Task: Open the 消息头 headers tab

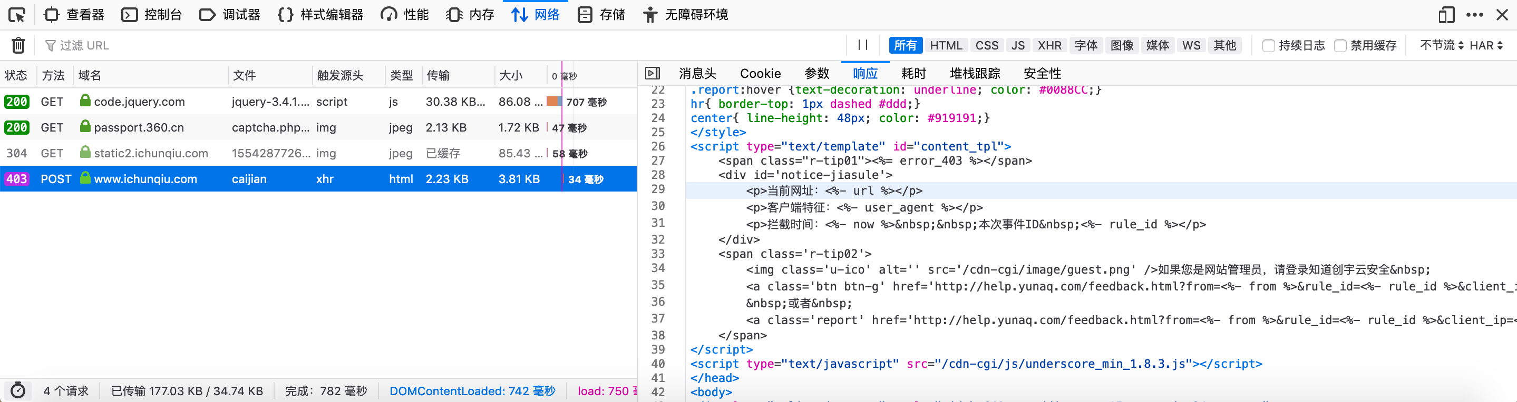Action: point(697,74)
